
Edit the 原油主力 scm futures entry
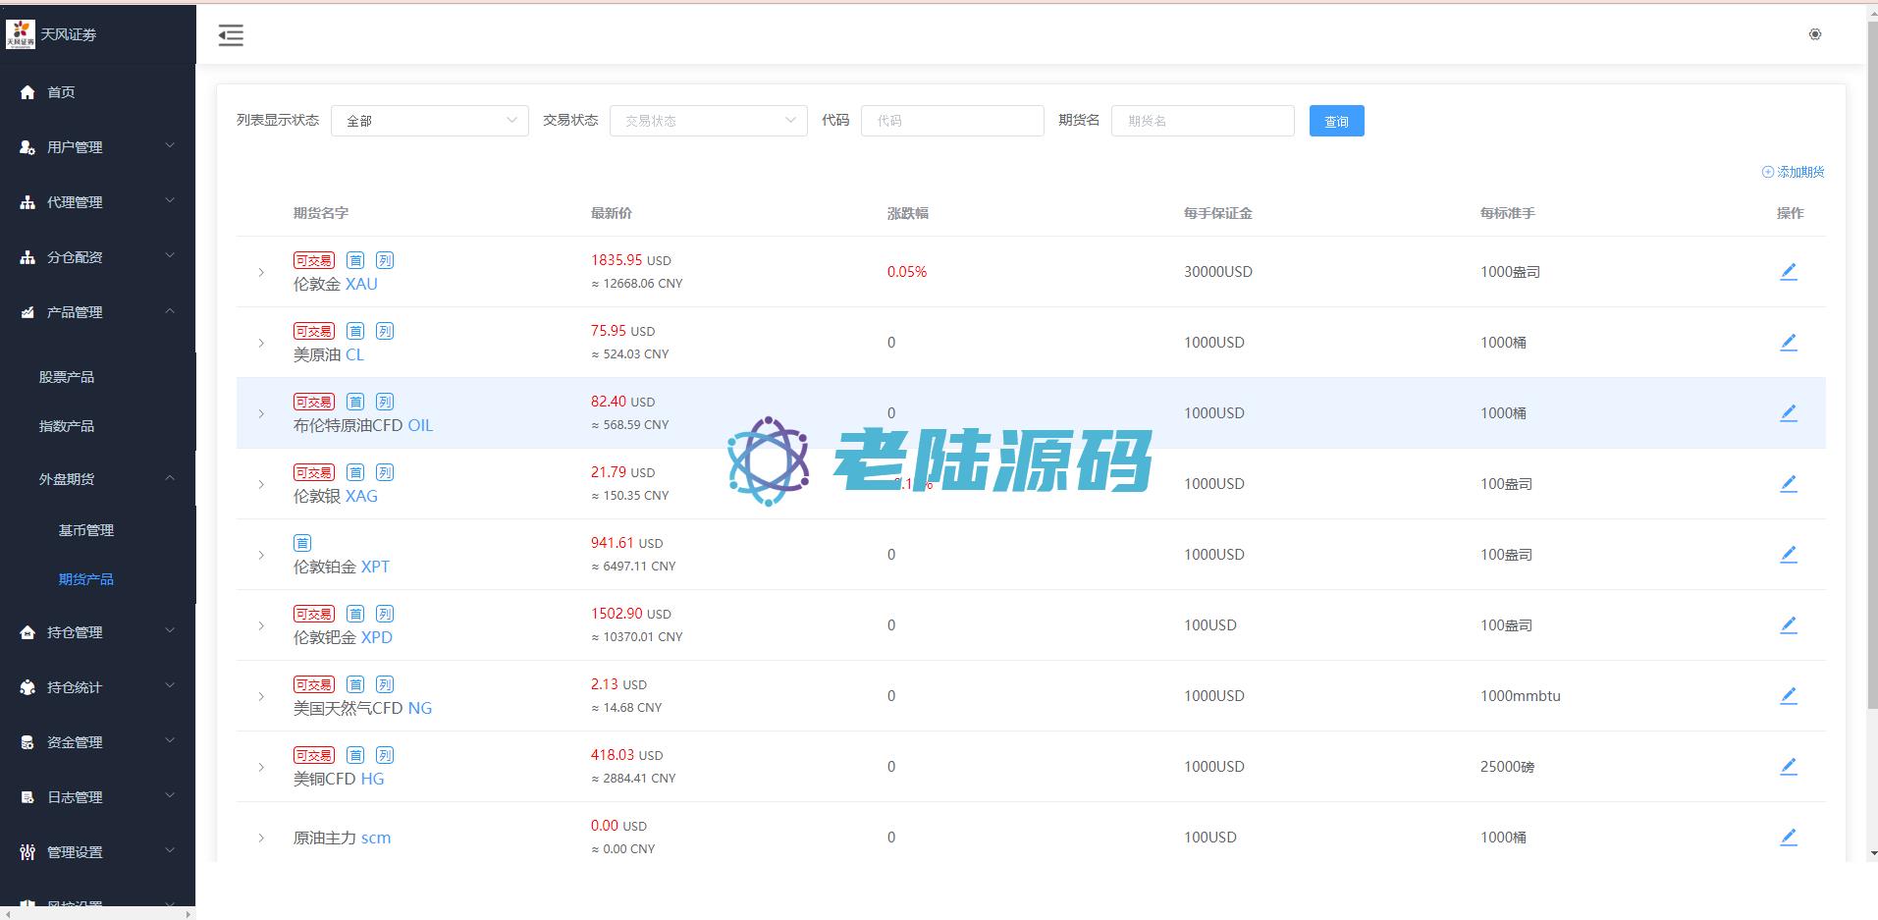tap(1788, 838)
